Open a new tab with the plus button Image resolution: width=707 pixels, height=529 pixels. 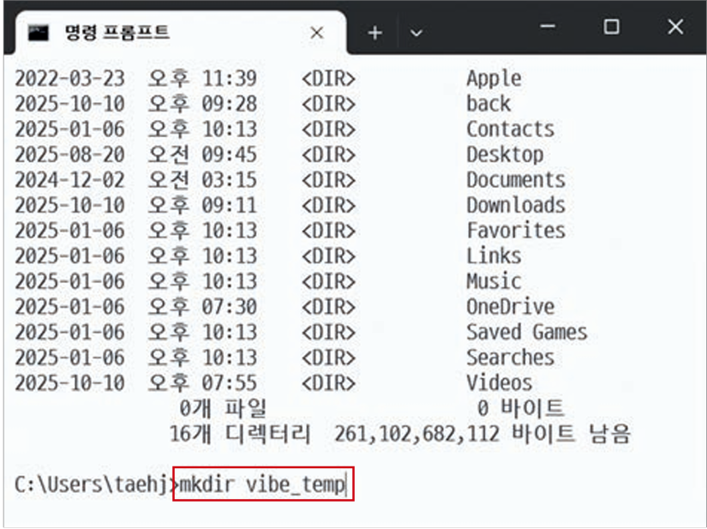click(374, 33)
